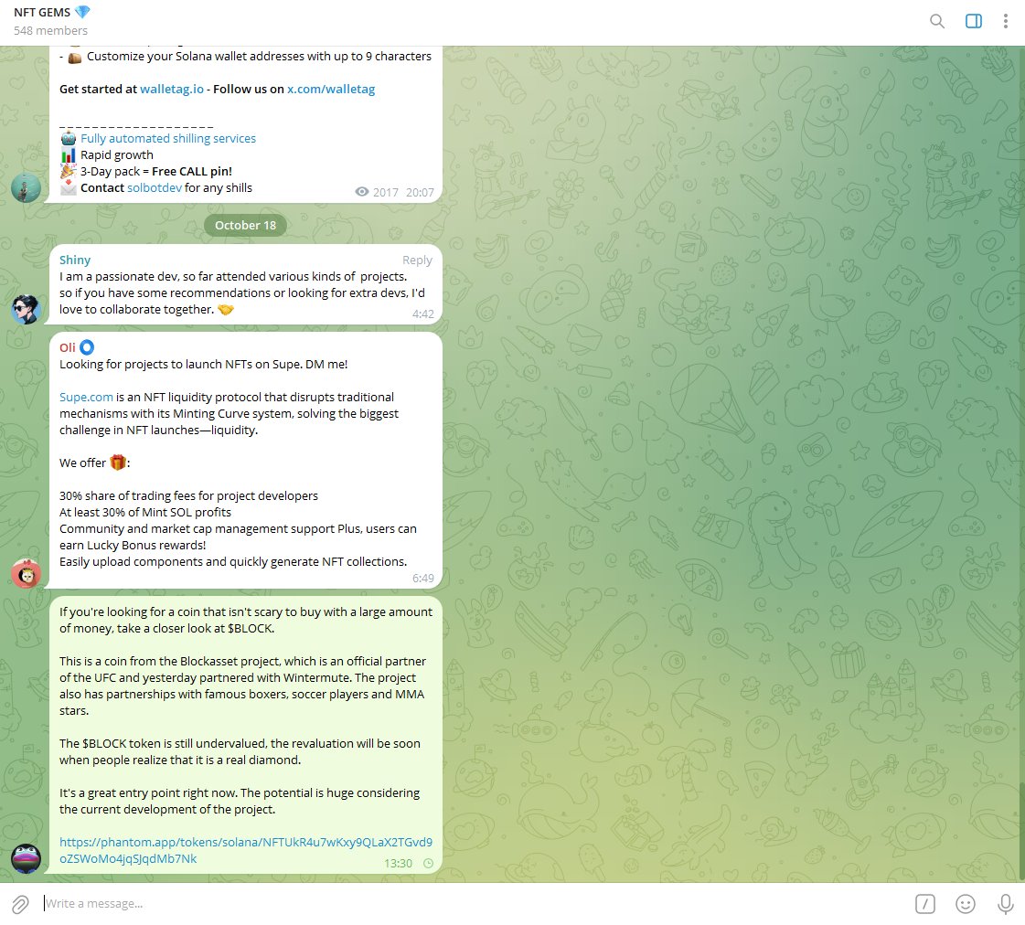
Task: Click the avatar beside the $BLOCK message
Action: coord(27,858)
